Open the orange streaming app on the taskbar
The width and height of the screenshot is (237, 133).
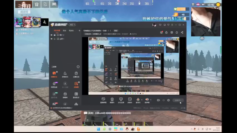pyautogui.click(x=138, y=129)
